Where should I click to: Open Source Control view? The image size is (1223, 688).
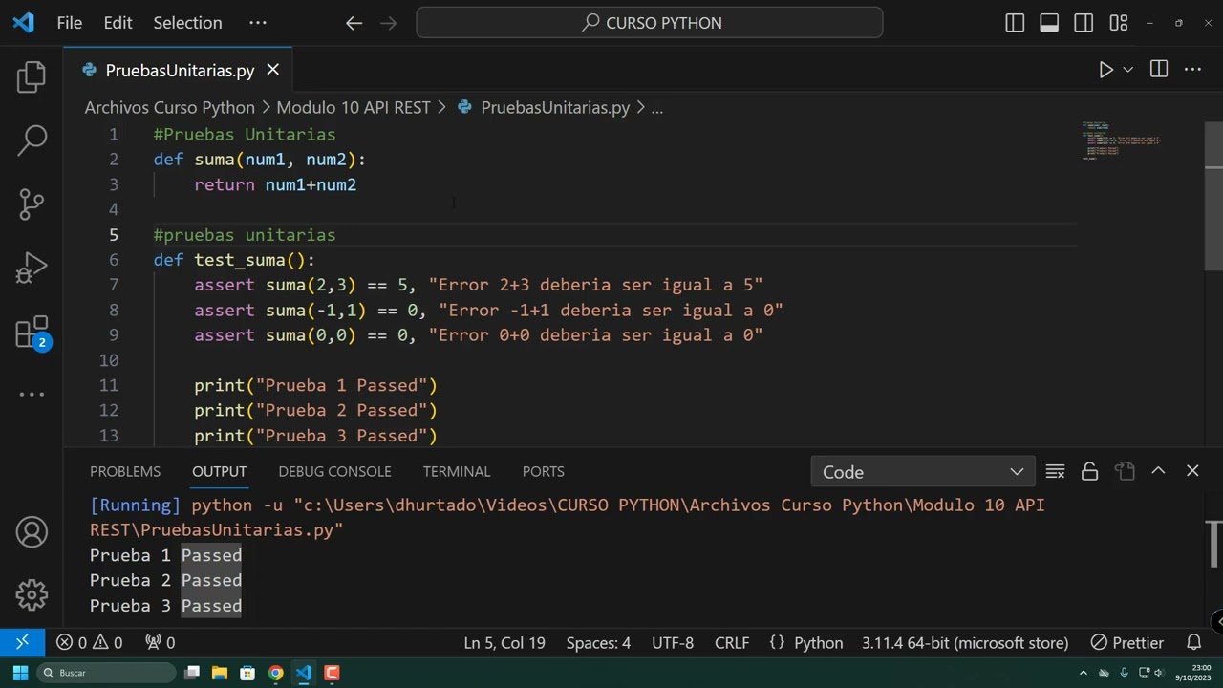[x=32, y=204]
